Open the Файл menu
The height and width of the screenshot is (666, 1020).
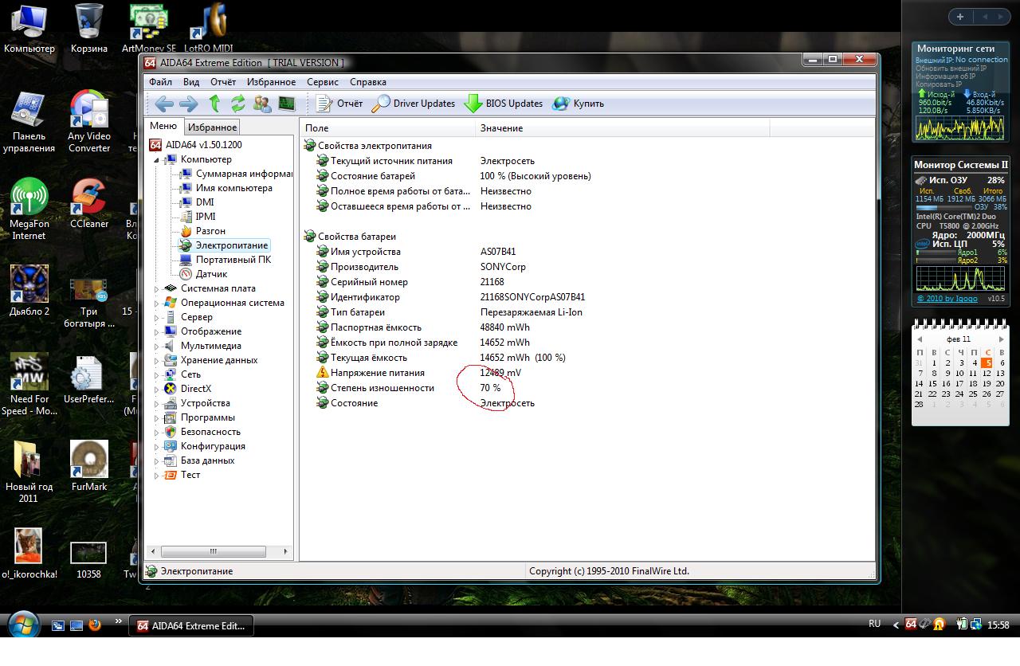coord(160,82)
